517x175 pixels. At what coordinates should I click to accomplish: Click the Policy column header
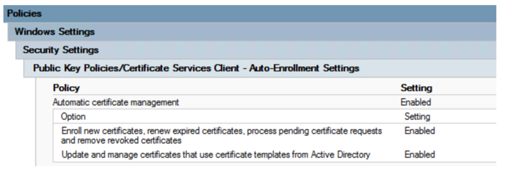click(x=66, y=88)
